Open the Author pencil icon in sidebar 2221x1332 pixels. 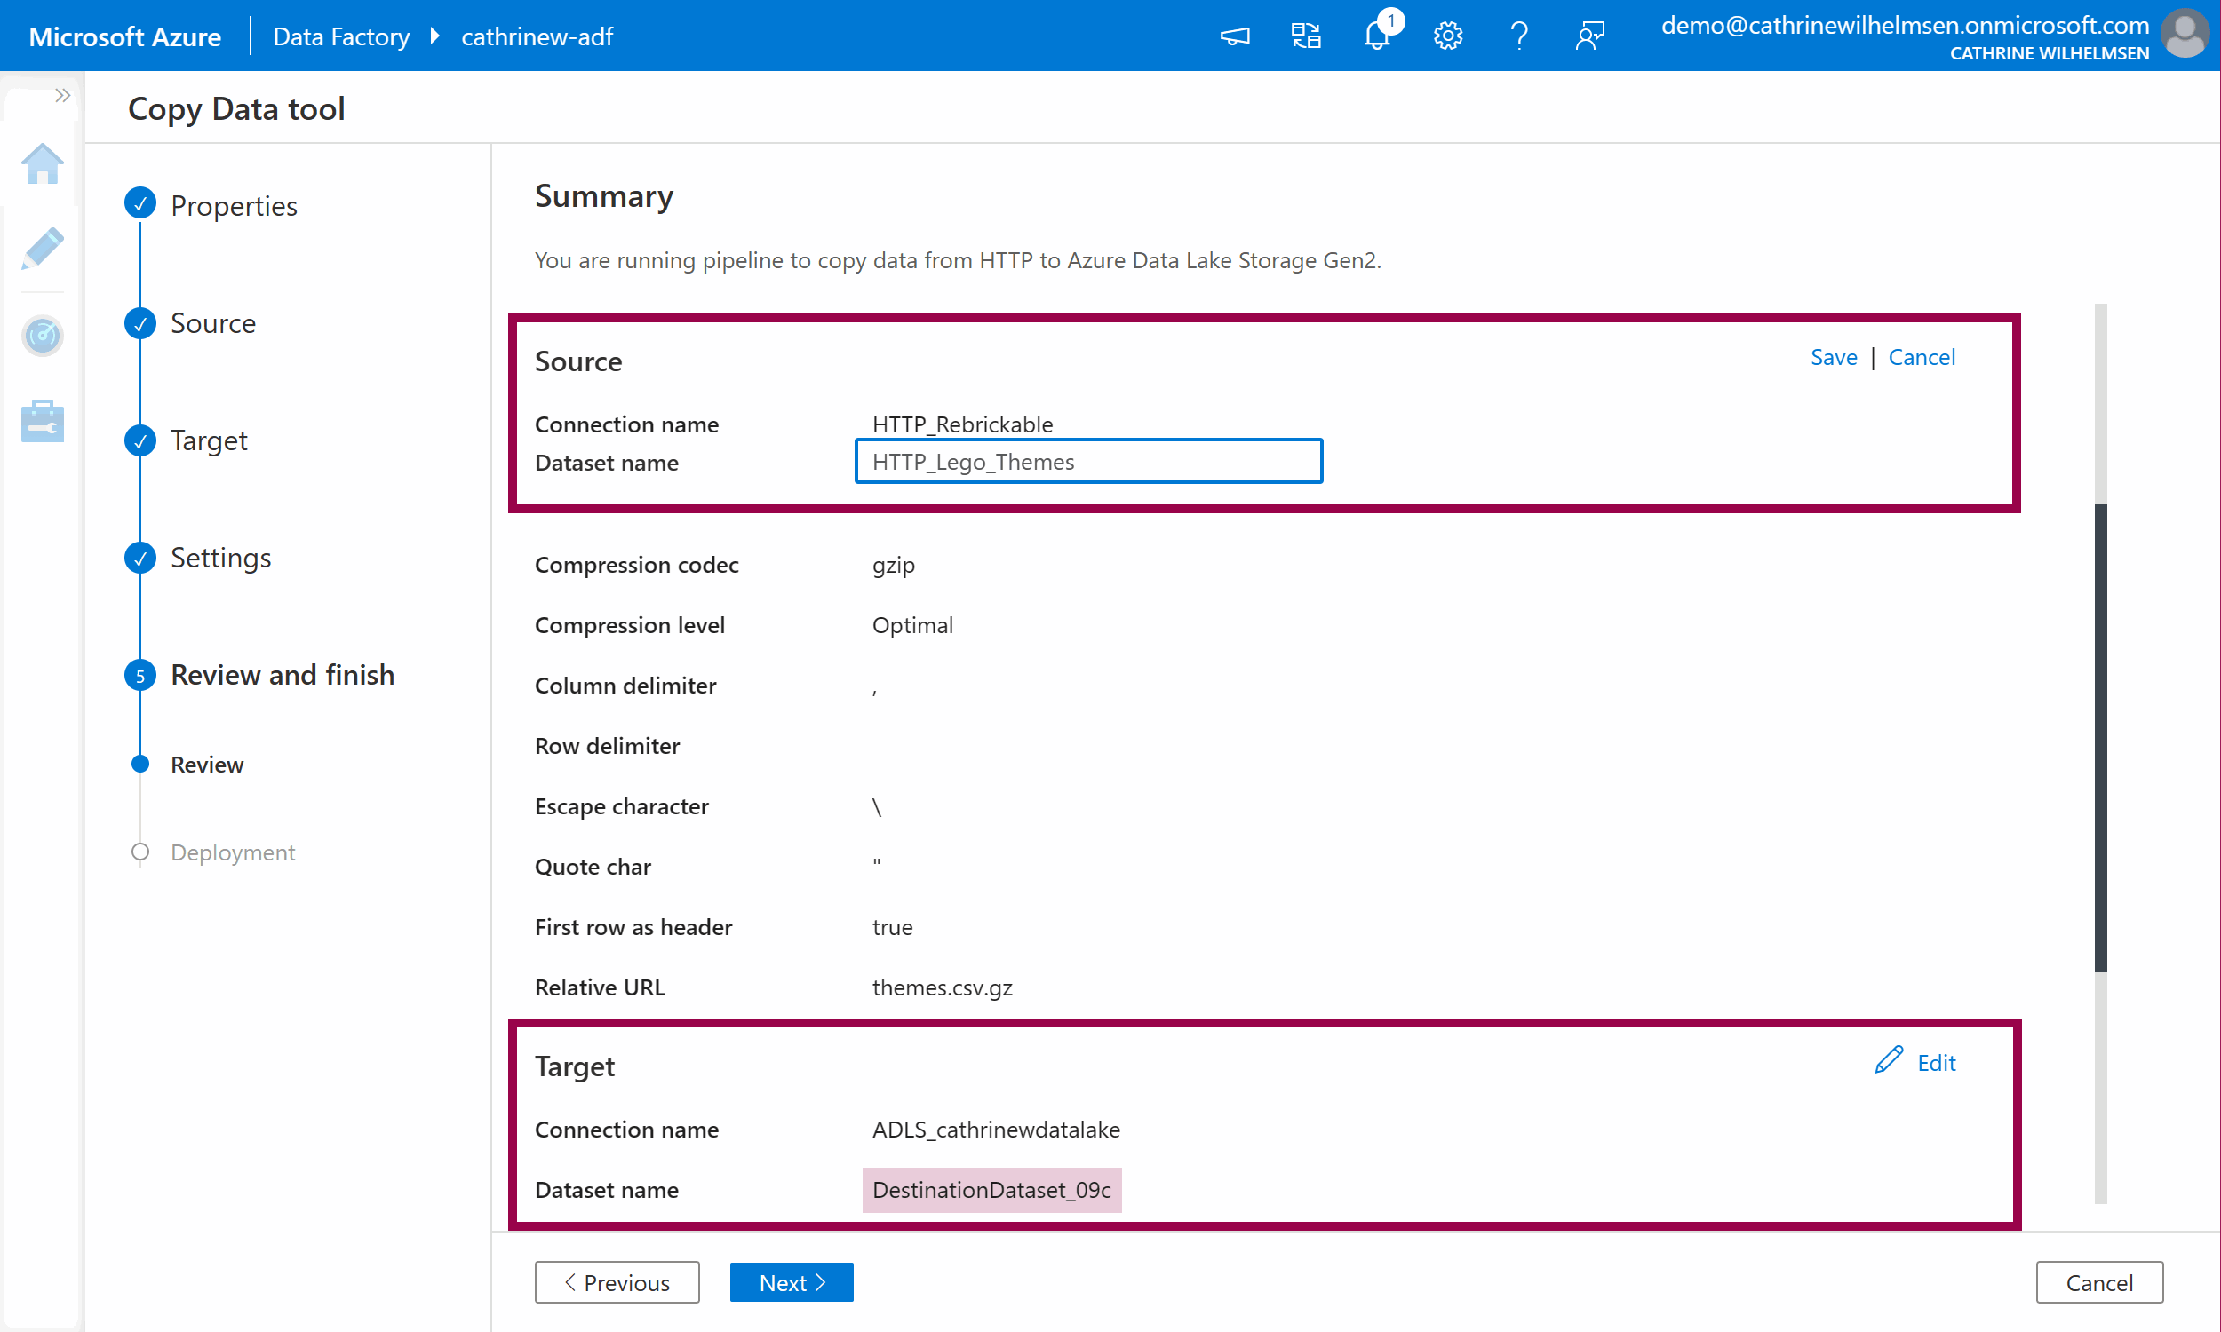pos(42,249)
